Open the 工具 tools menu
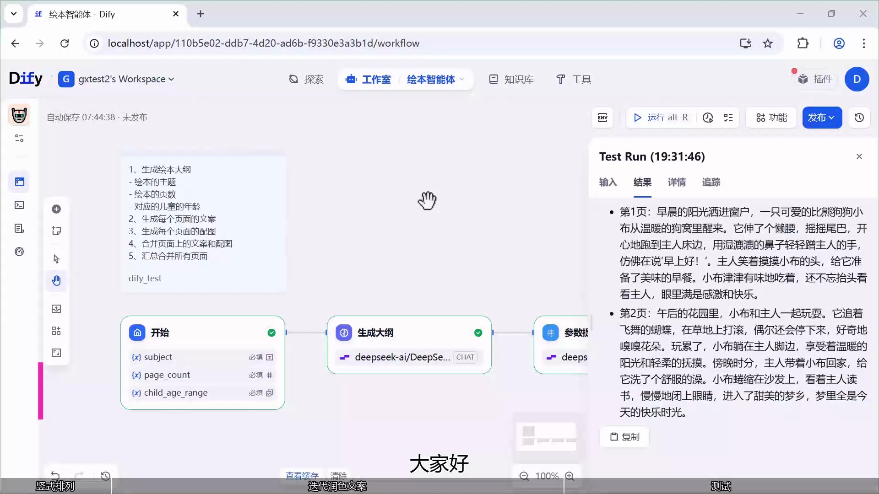This screenshot has height=494, width=879. (x=574, y=80)
